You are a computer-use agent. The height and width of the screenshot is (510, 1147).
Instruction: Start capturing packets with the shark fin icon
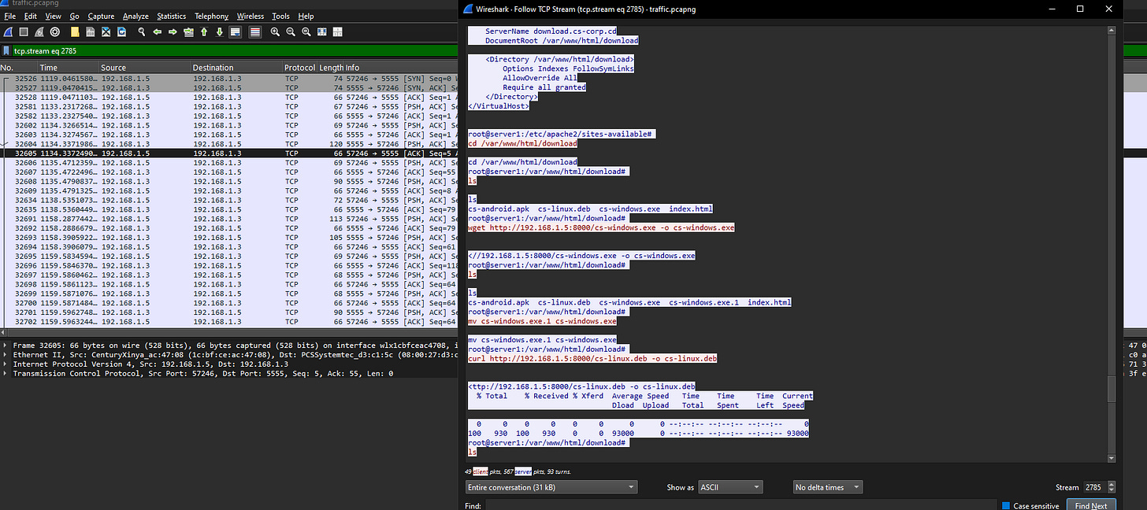7,32
